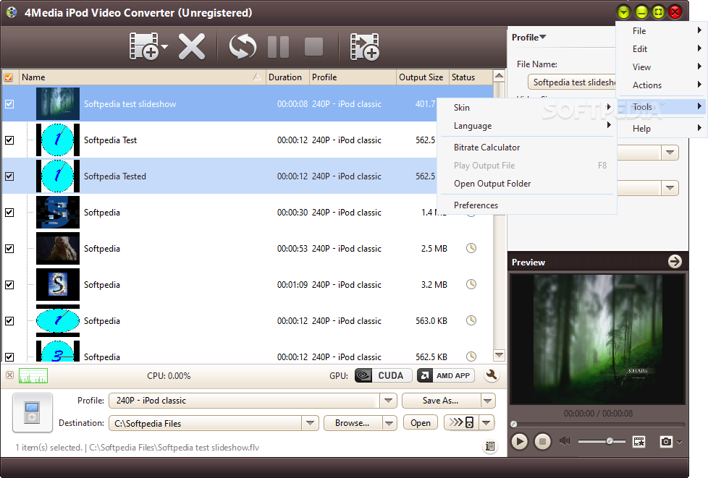Edit the File Name input field
The width and height of the screenshot is (708, 478).
coord(572,82)
